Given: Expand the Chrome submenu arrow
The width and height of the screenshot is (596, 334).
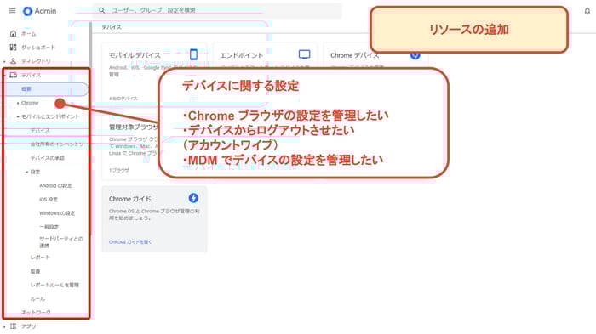Looking at the screenshot, I should pyautogui.click(x=18, y=103).
